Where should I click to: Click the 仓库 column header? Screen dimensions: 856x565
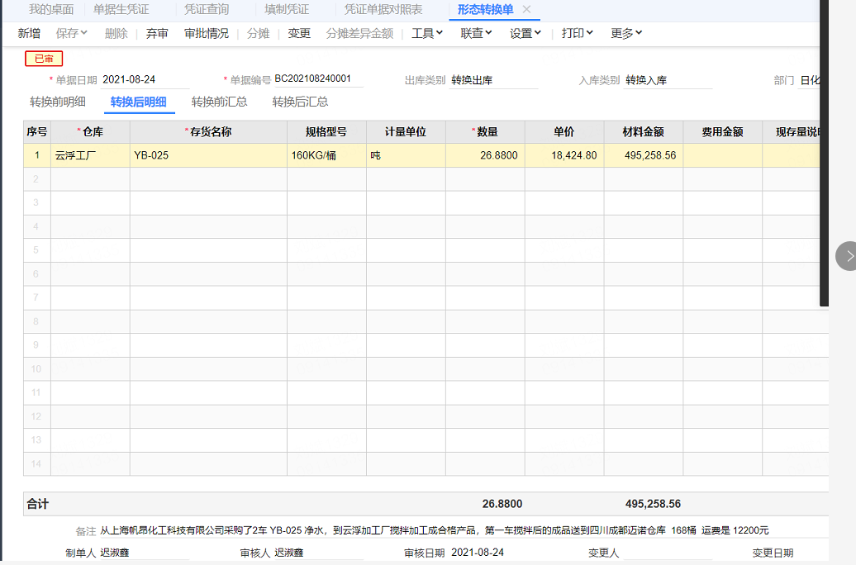(x=90, y=132)
